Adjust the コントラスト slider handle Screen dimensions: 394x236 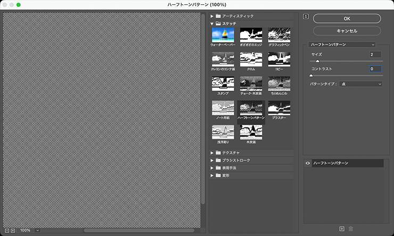[x=311, y=76]
